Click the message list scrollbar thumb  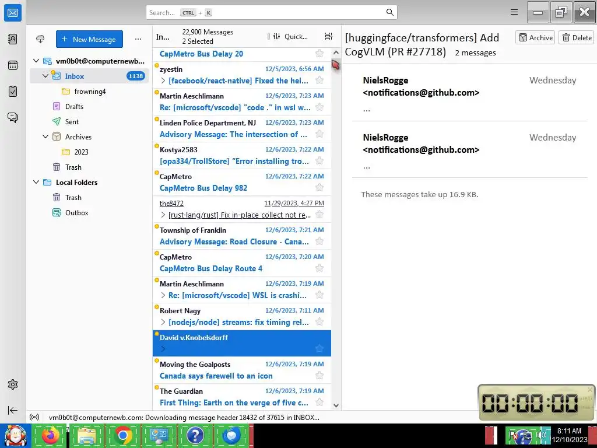pyautogui.click(x=336, y=64)
